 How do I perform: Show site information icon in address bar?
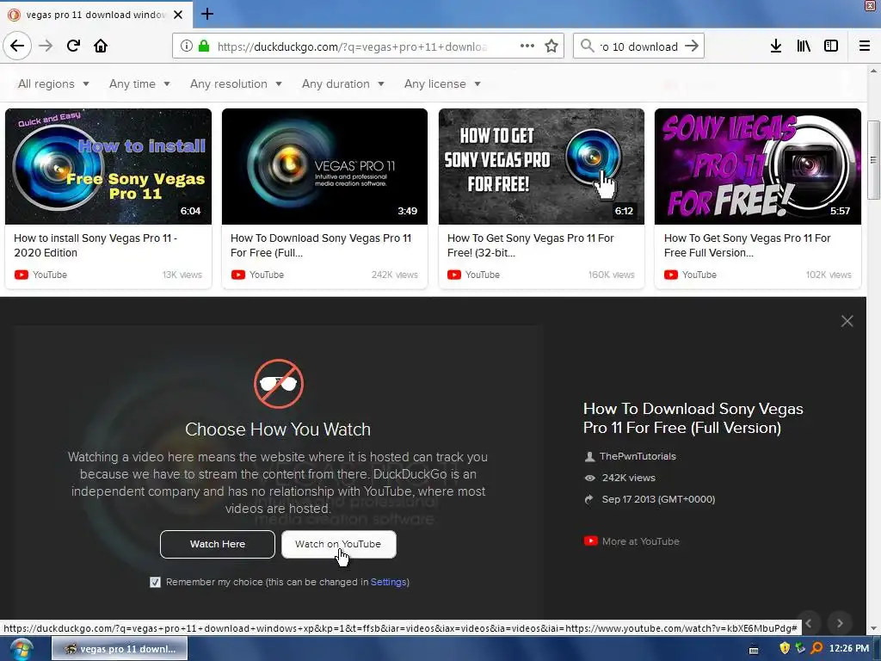pos(187,46)
